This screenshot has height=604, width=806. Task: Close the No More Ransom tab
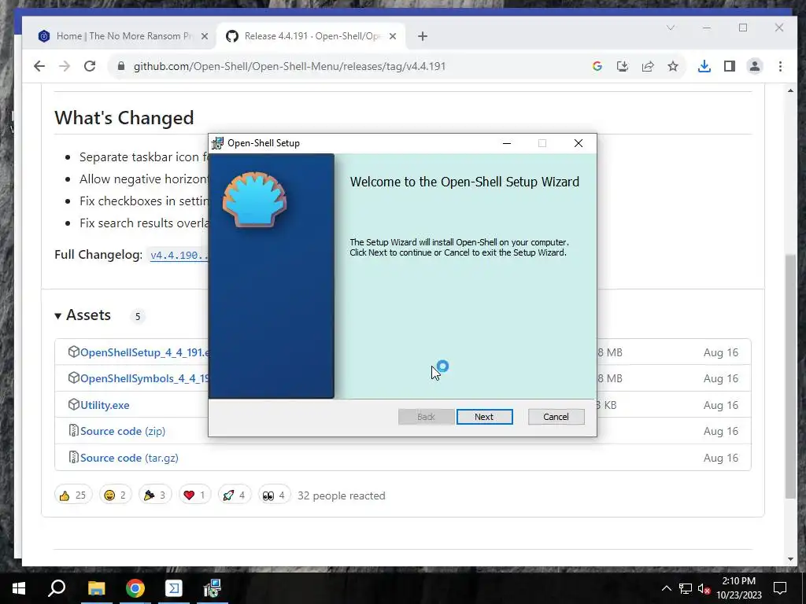click(x=204, y=36)
